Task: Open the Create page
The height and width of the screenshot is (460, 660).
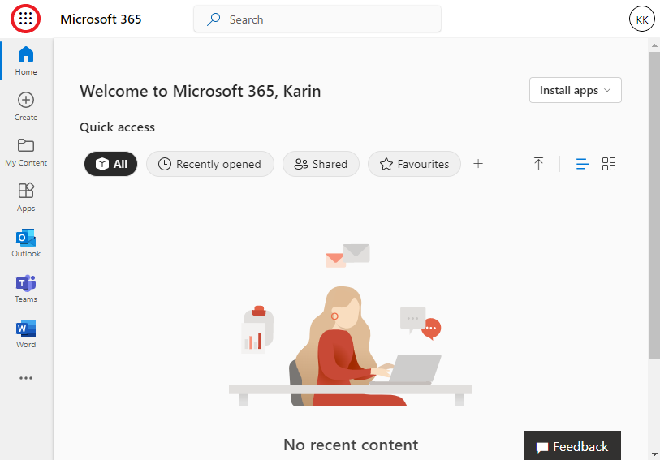Action: pos(26,106)
